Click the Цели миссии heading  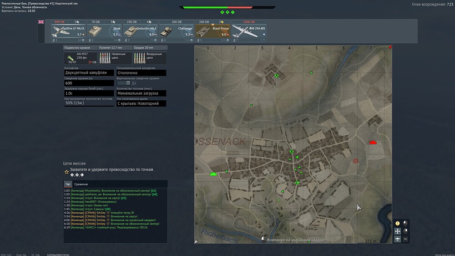click(74, 164)
